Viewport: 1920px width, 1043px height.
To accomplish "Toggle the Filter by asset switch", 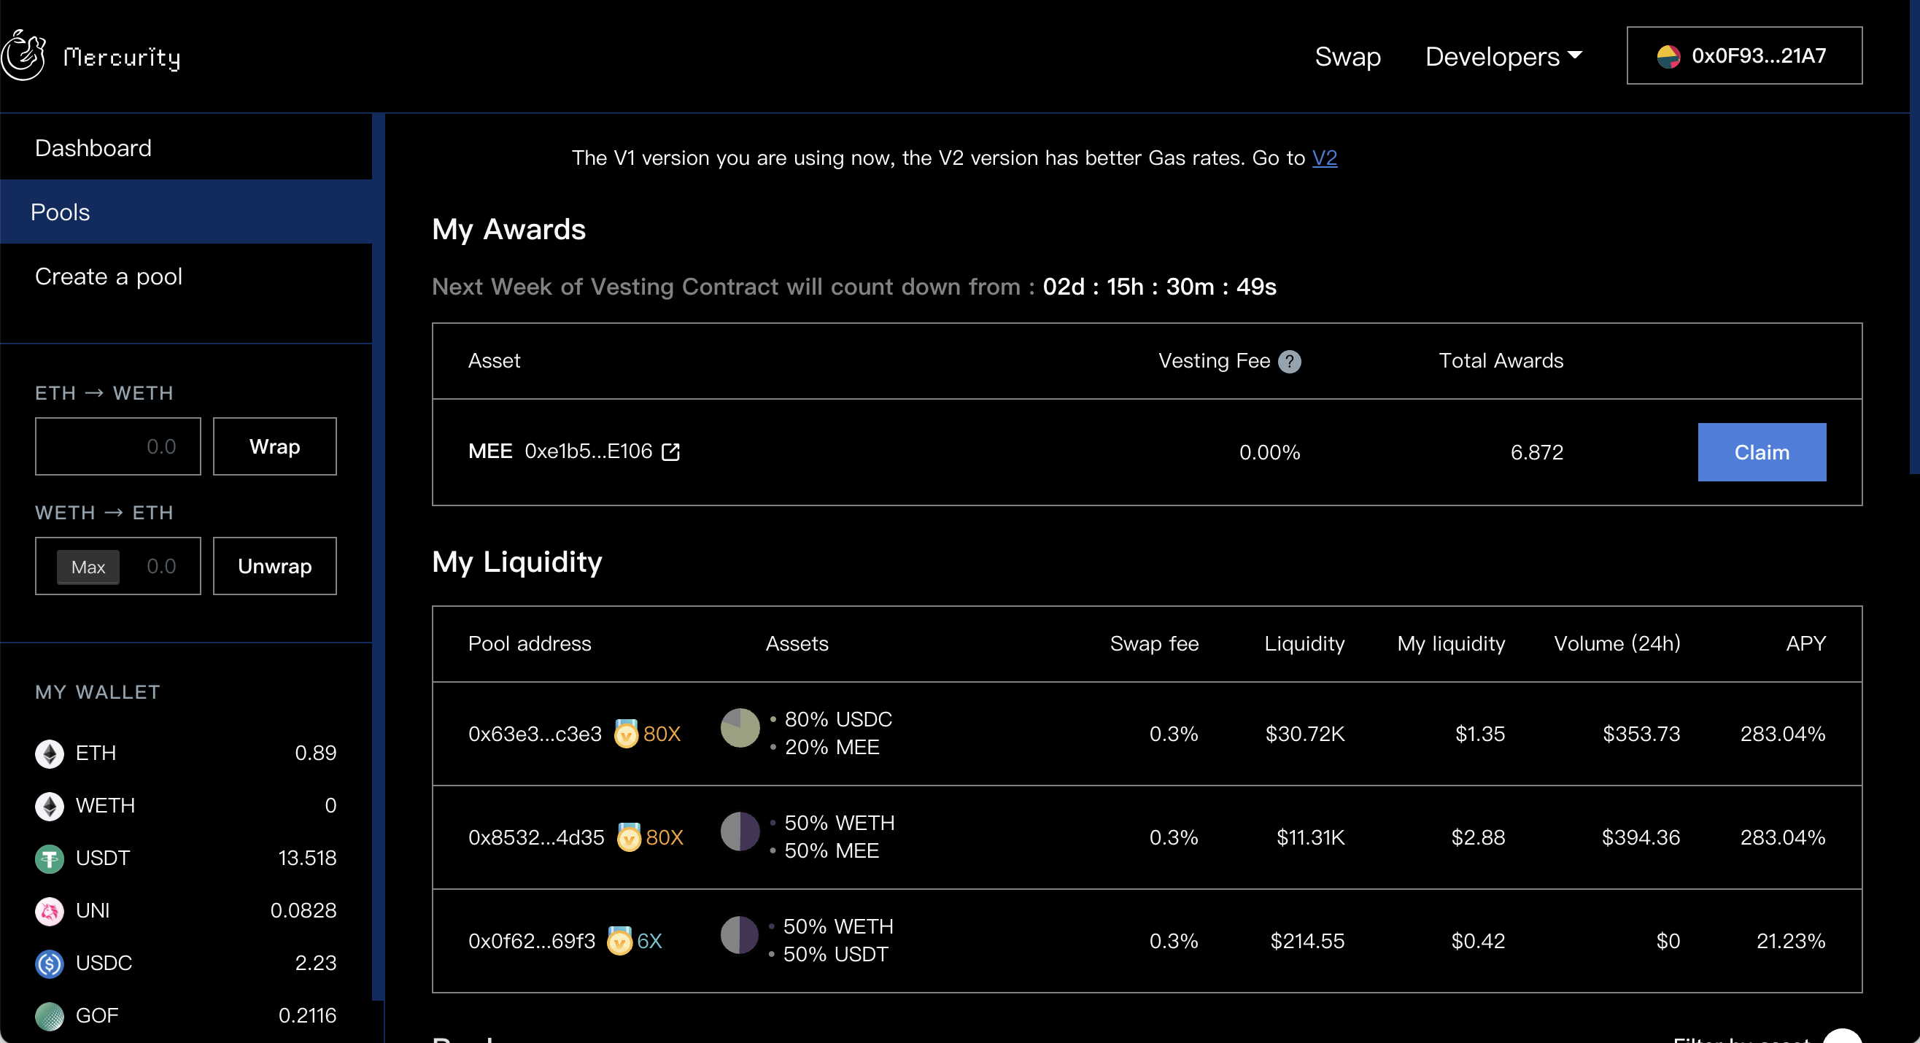I will [1843, 1037].
